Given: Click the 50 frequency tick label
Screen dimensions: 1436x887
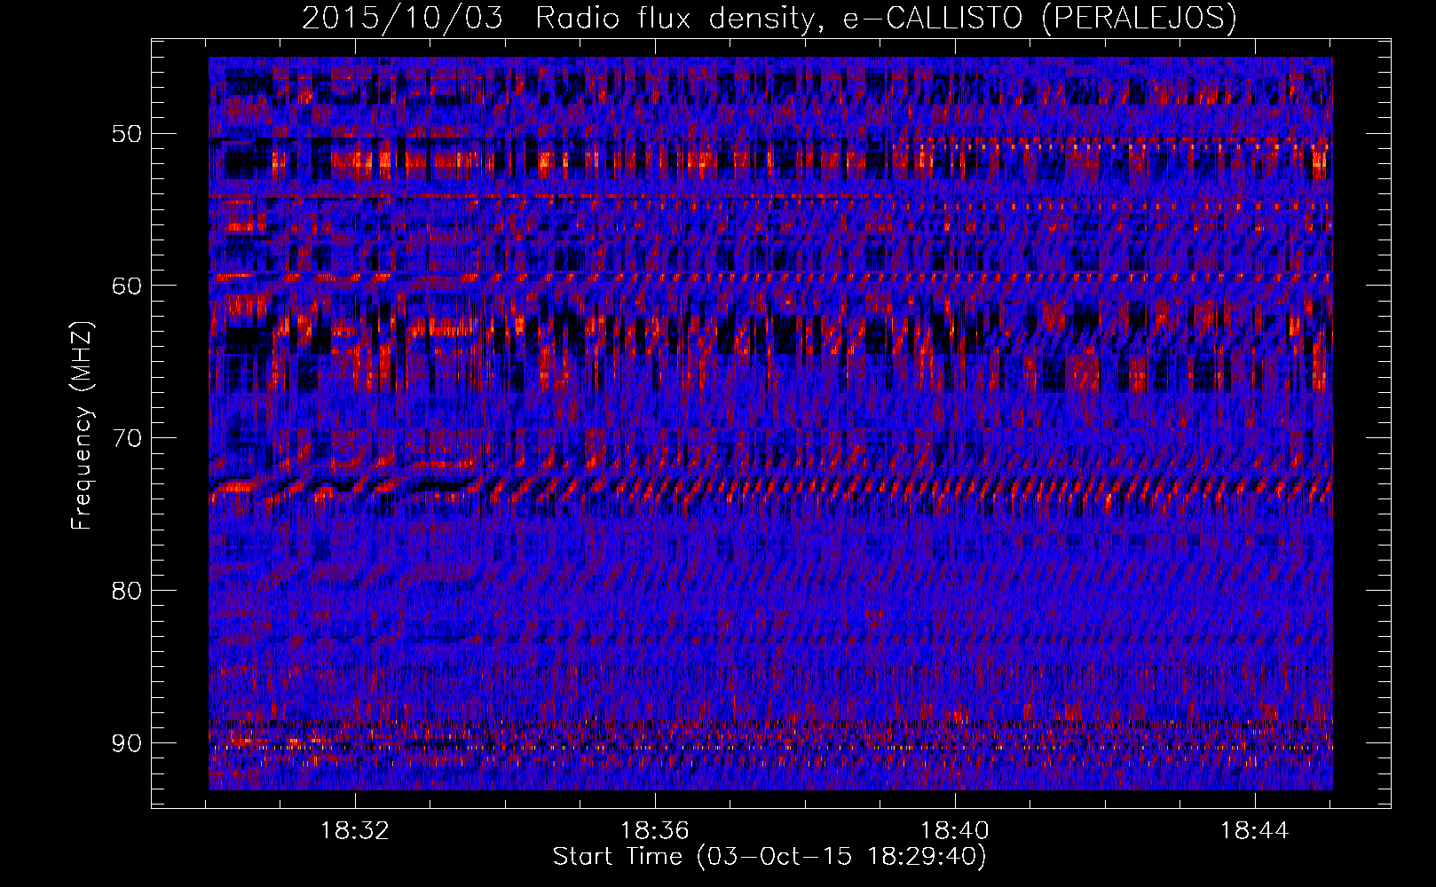Looking at the screenshot, I should [126, 134].
